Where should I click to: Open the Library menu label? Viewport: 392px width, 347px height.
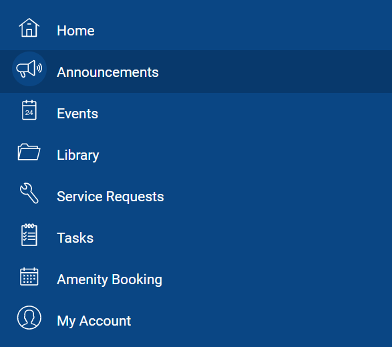coord(78,156)
